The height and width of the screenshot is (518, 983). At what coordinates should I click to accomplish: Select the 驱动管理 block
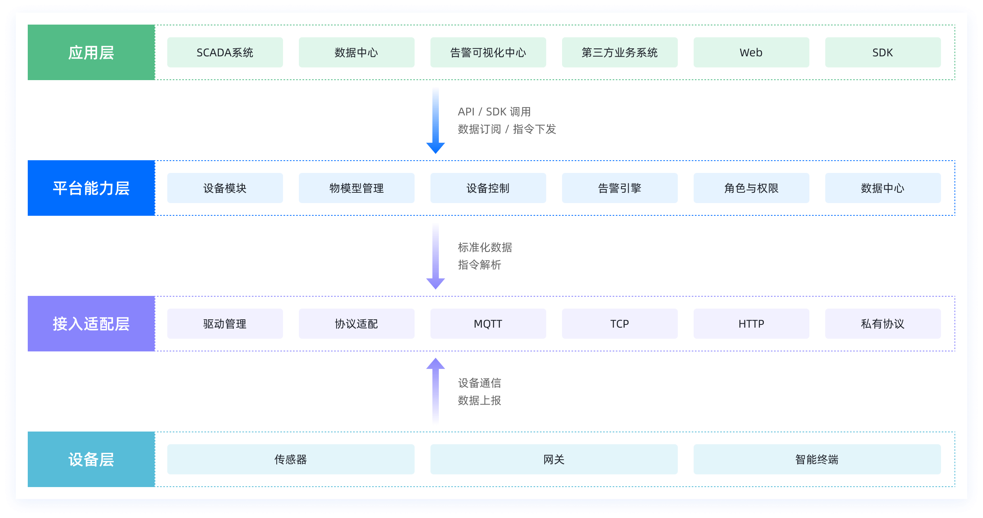pyautogui.click(x=224, y=323)
